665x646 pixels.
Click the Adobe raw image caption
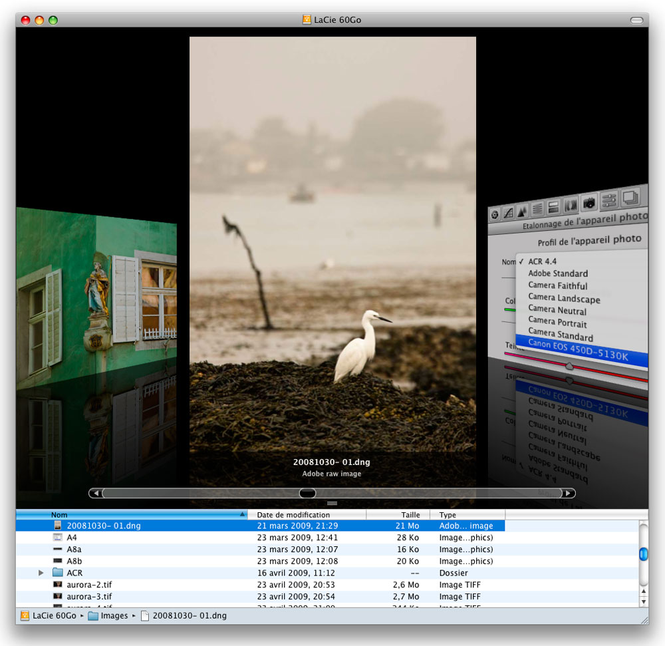[x=332, y=474]
